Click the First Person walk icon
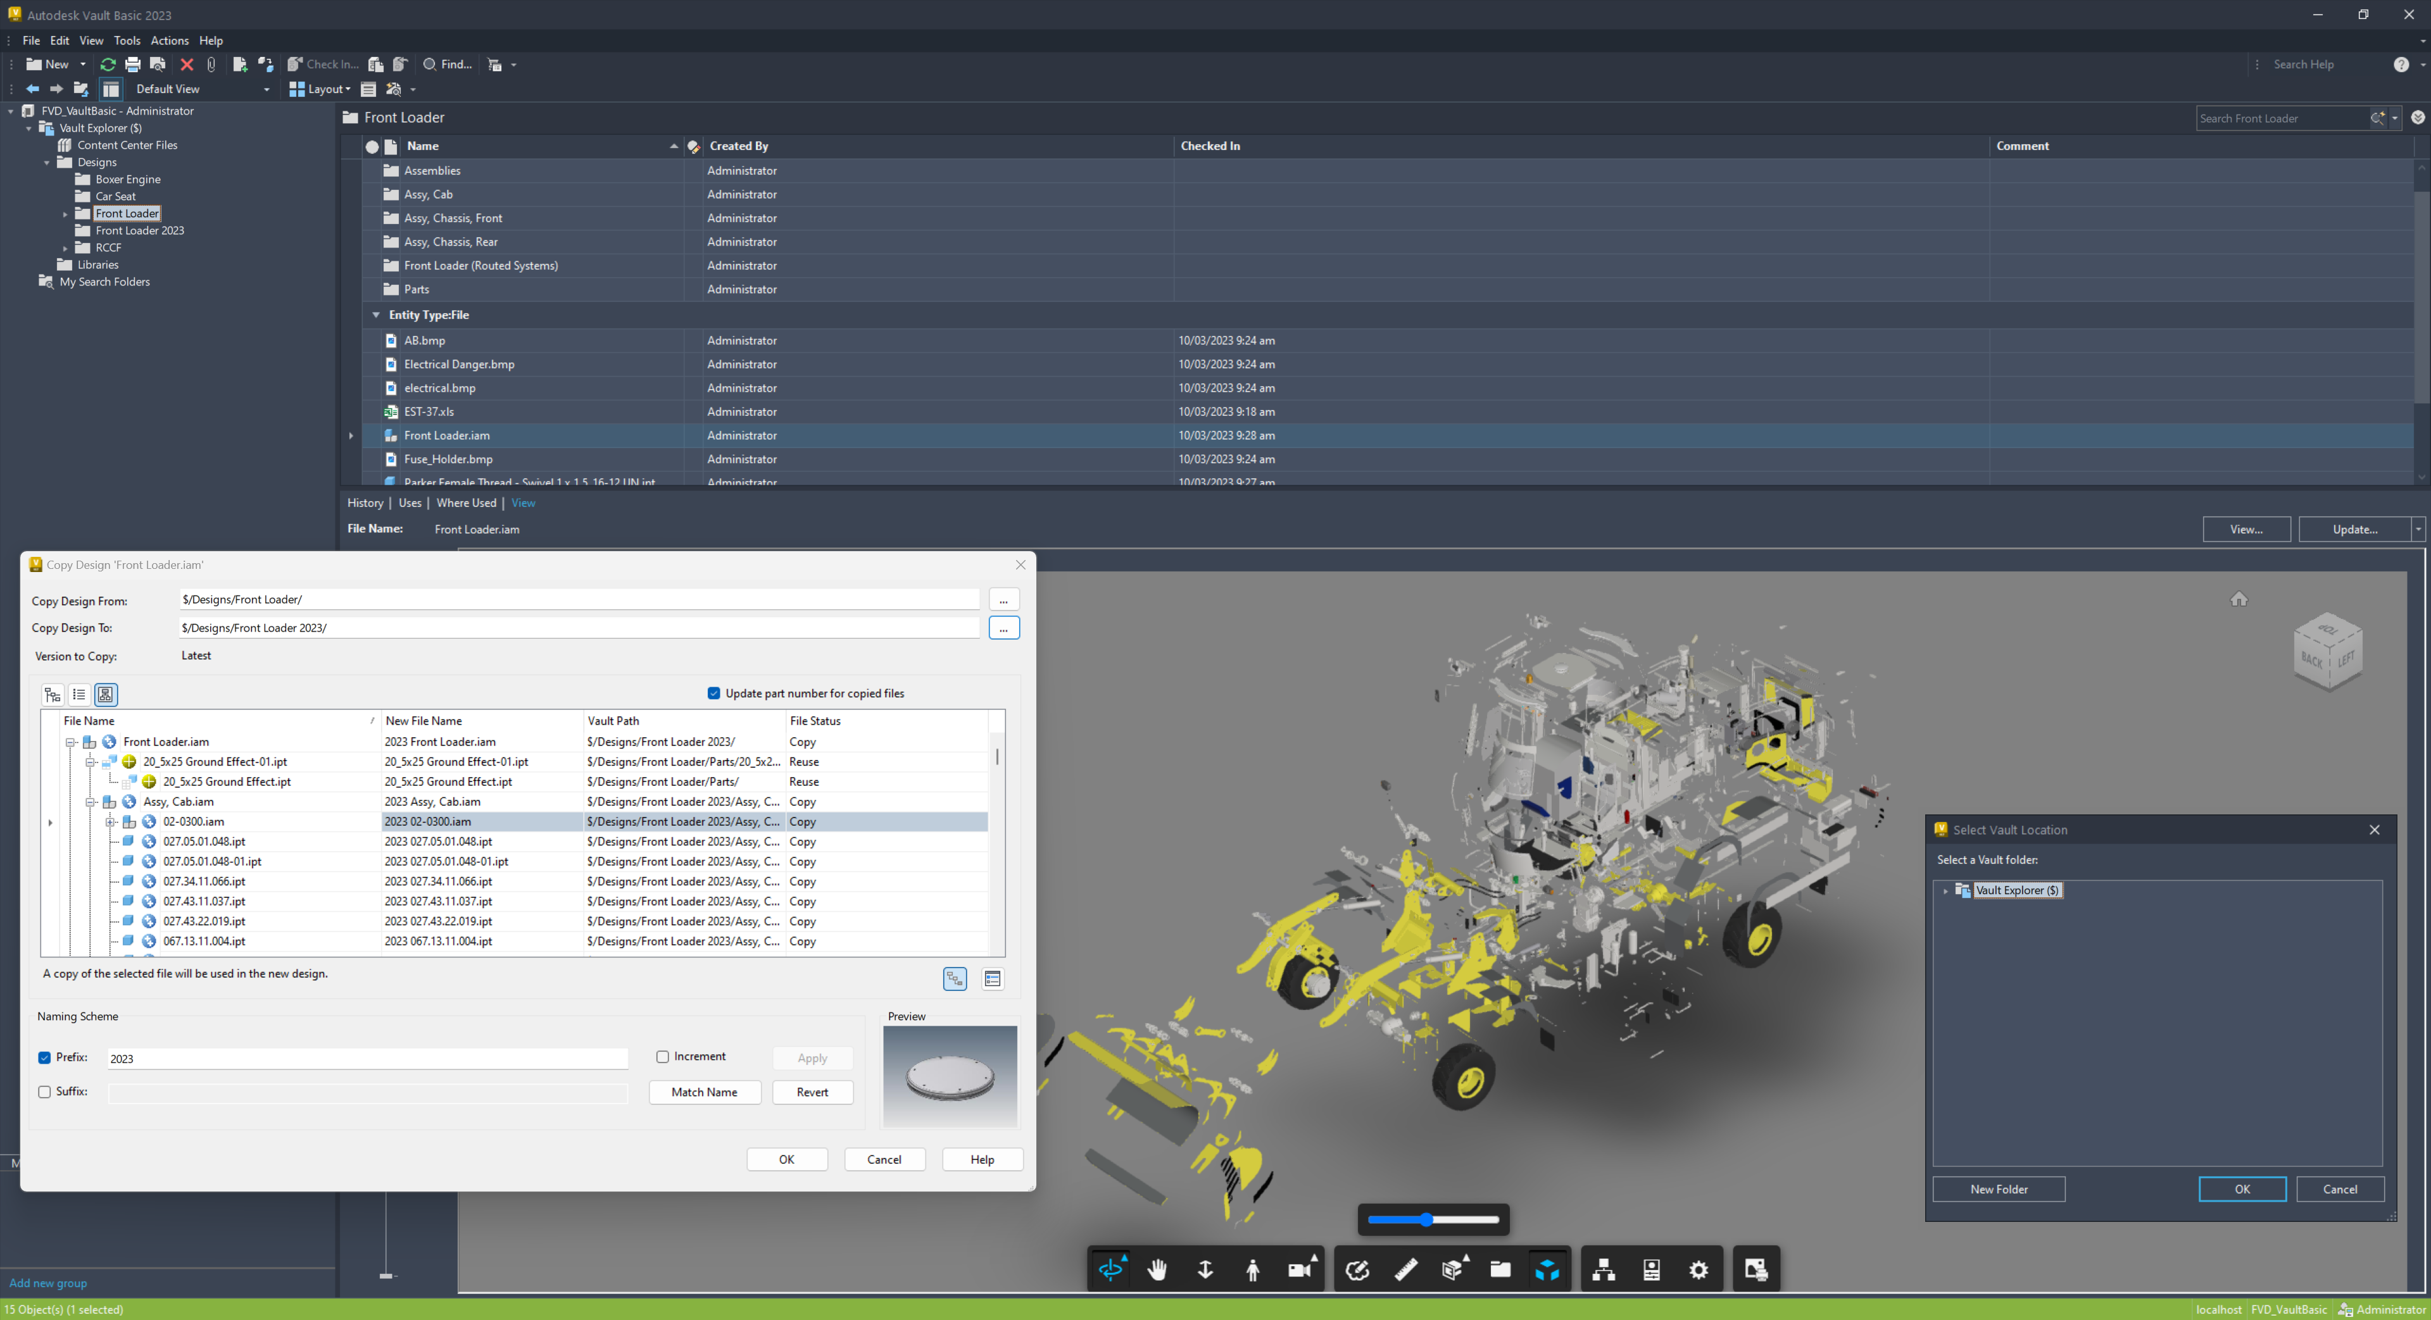This screenshot has height=1320, width=2431. tap(1252, 1269)
